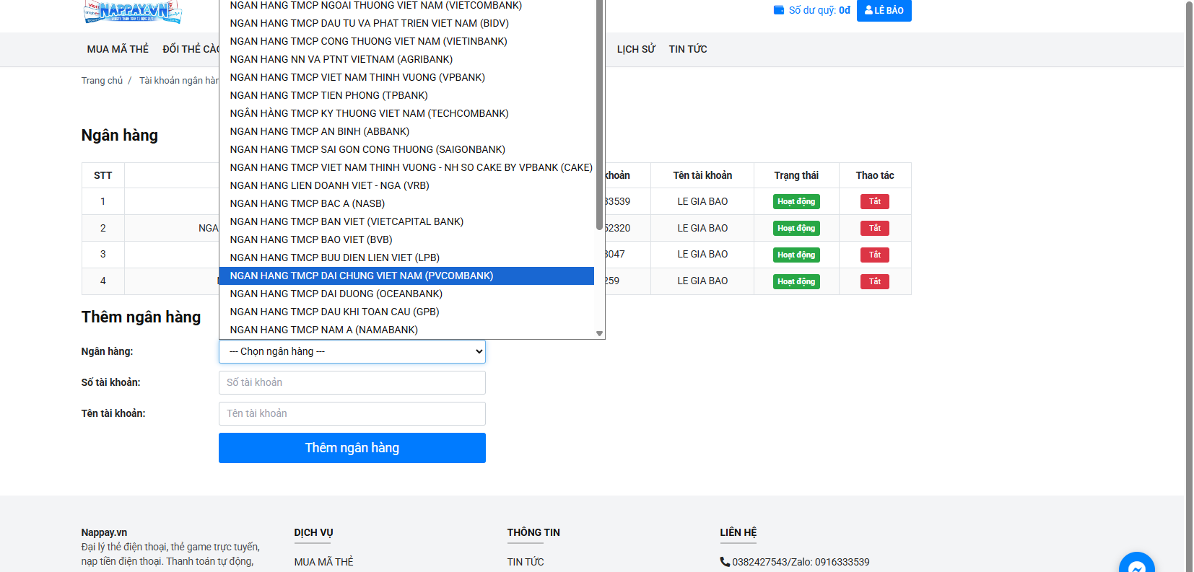The width and height of the screenshot is (1194, 572).
Task: Choose TECHCOMBANK option in dropdown
Action: pos(369,113)
